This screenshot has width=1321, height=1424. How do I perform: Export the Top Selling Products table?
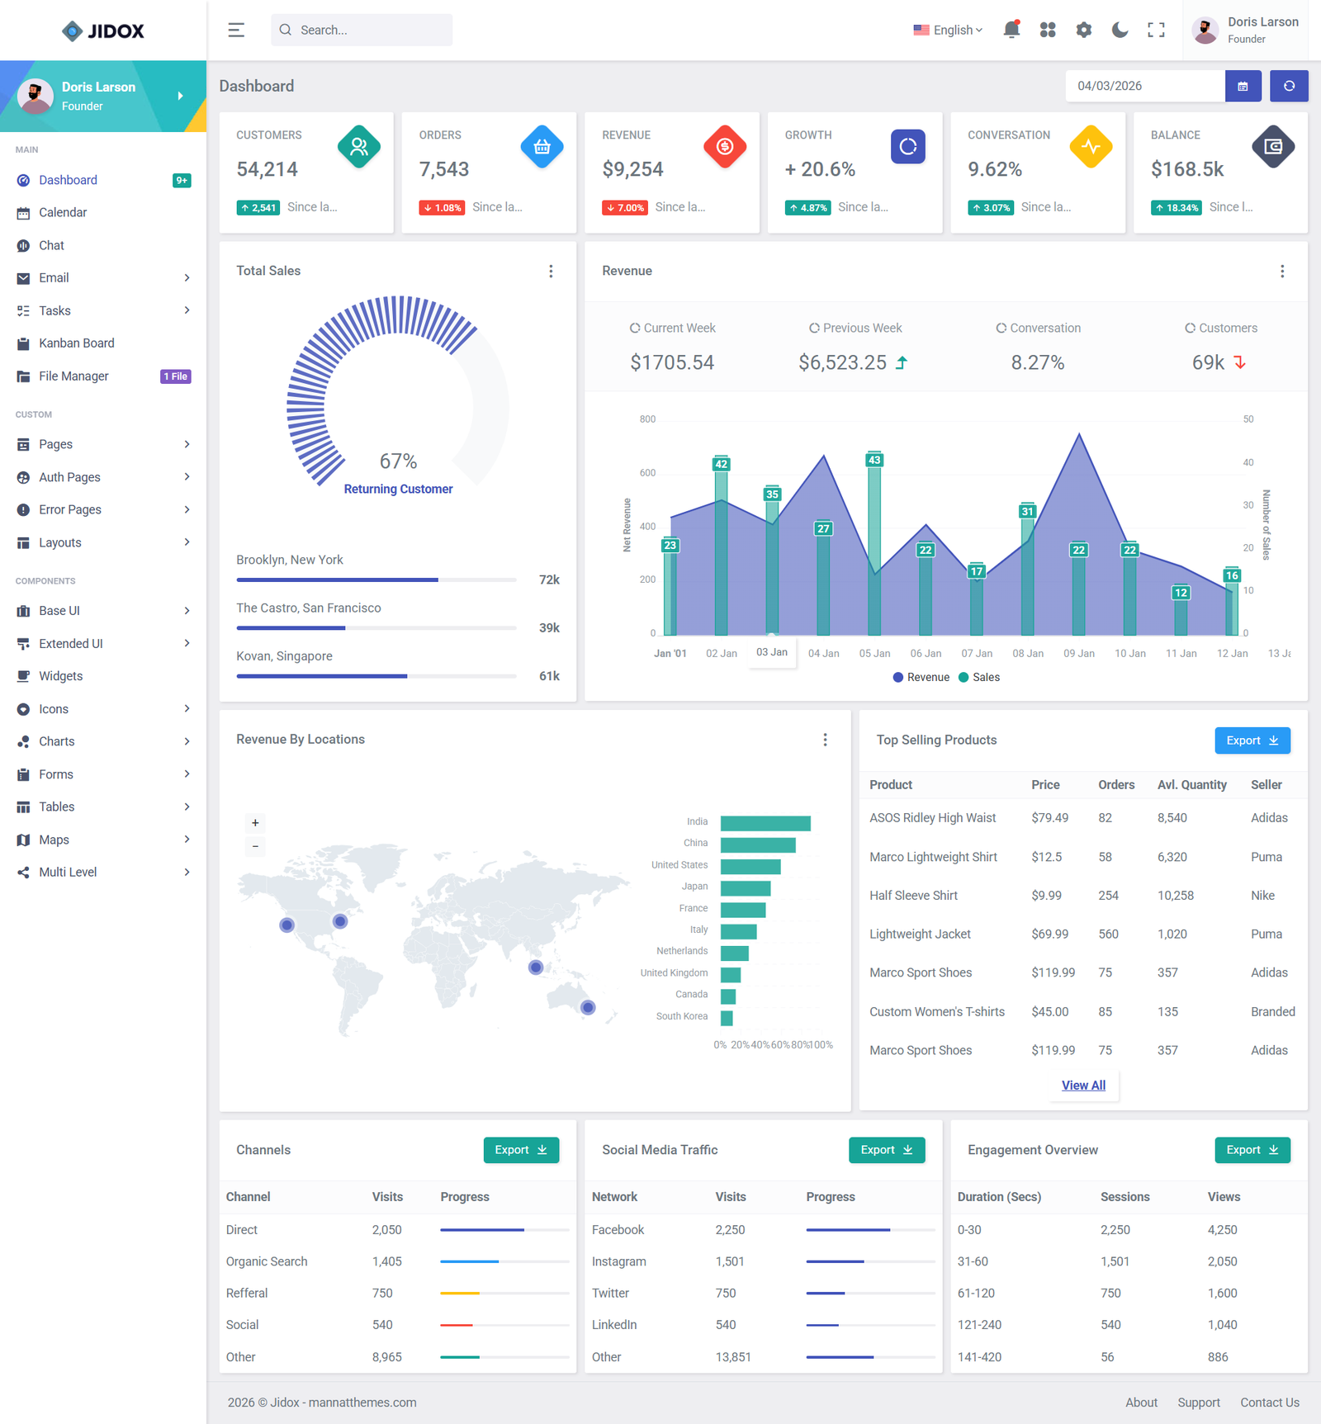1252,740
